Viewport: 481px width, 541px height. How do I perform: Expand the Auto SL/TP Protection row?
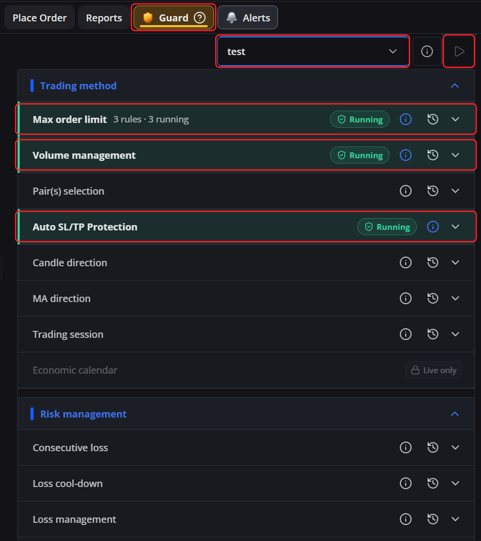point(455,227)
